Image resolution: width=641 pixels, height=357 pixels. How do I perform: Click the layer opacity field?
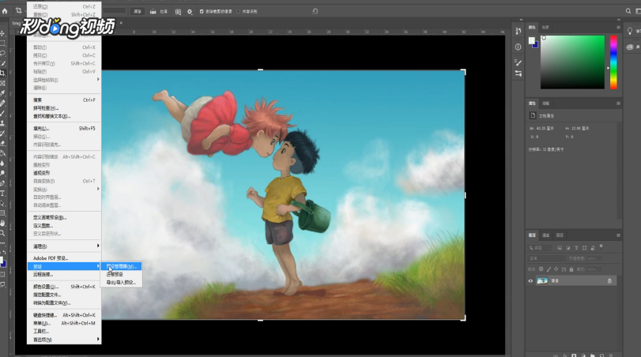(x=591, y=258)
